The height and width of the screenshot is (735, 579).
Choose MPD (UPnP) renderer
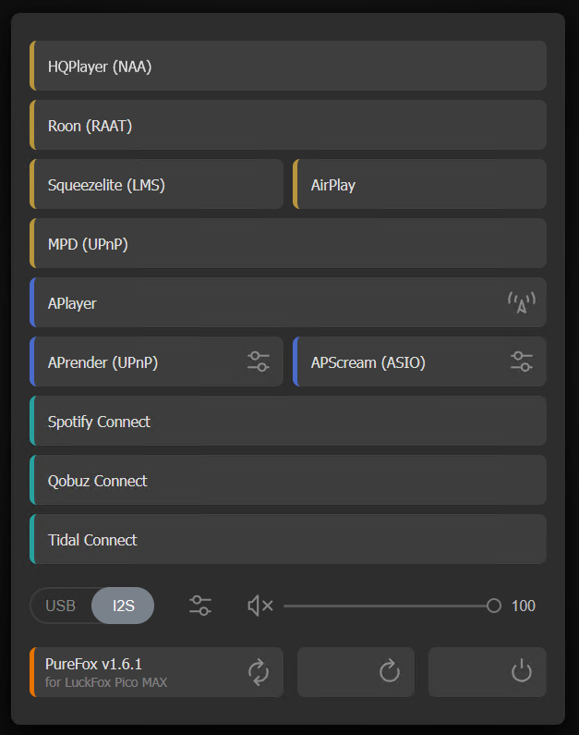pyautogui.click(x=288, y=244)
